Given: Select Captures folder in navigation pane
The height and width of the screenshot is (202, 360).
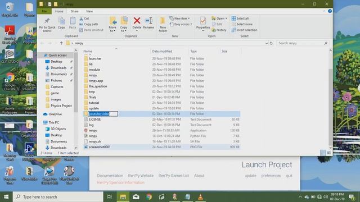Looking at the screenshot, I should 57,87.
